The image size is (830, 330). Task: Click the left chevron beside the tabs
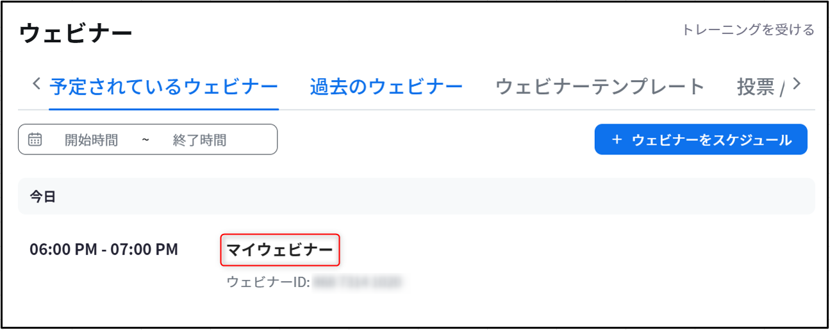point(36,84)
